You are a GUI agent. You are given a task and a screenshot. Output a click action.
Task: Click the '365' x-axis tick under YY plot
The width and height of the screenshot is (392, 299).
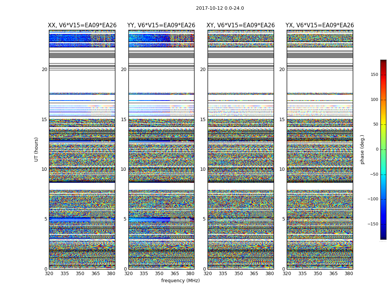(x=175, y=274)
